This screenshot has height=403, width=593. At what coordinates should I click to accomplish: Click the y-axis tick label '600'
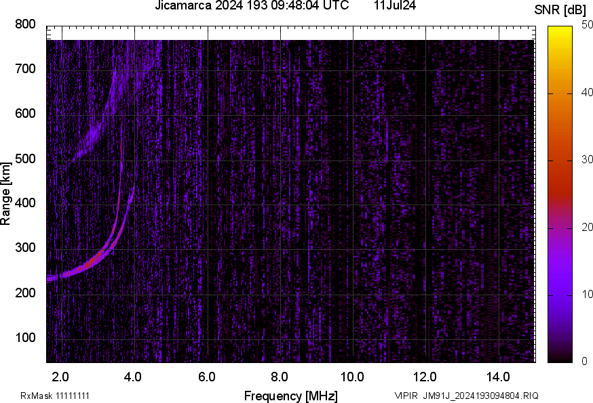click(x=25, y=114)
